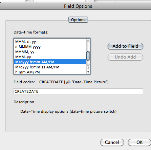Click the Field Options title bar
This screenshot has height=150, width=151.
coord(75,6)
